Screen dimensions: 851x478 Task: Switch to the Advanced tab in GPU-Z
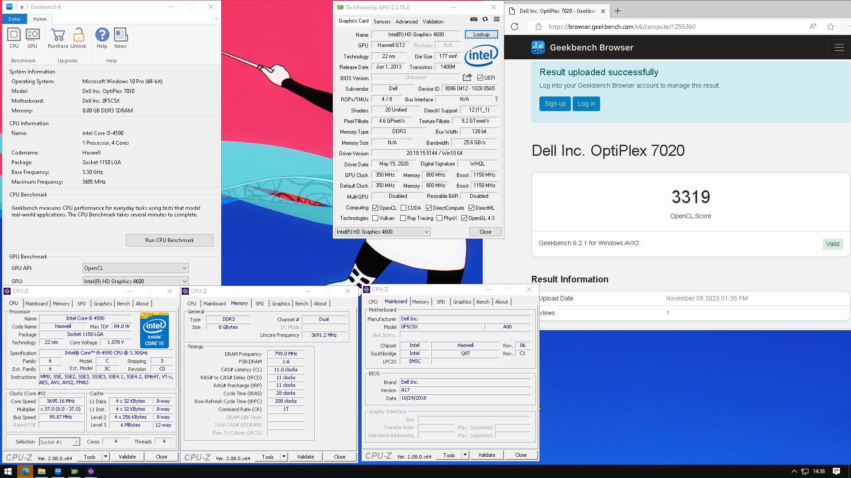406,21
